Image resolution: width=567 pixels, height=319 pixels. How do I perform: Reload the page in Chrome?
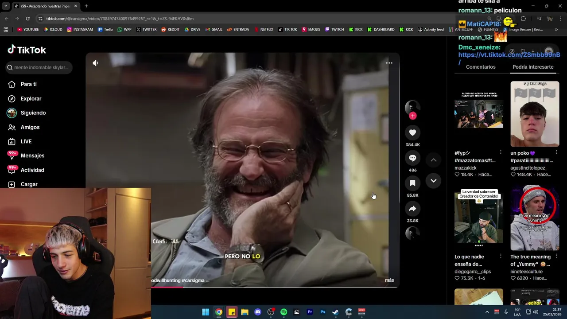pyautogui.click(x=27, y=19)
